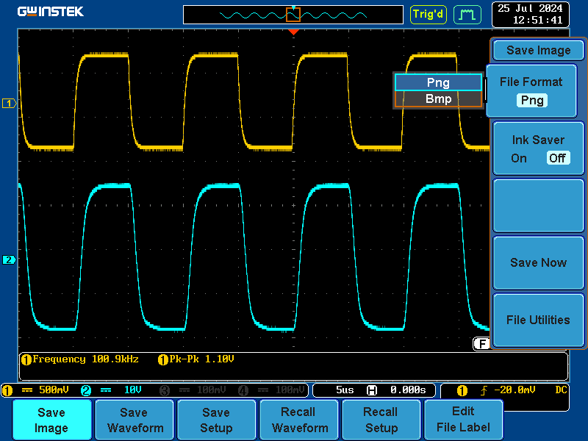This screenshot has width=588, height=441.
Task: Click the channel 1 500mV scale value
Action: [54, 390]
